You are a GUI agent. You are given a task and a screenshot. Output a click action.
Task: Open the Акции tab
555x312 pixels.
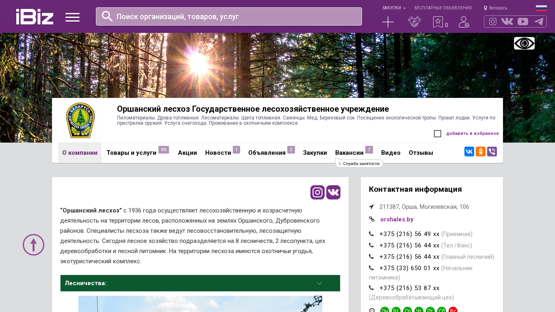pyautogui.click(x=187, y=153)
